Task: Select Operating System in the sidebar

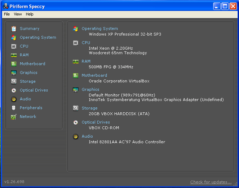Action: [x=38, y=37]
